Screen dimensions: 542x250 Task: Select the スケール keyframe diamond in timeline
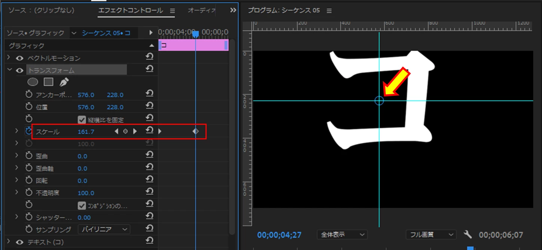pos(195,131)
